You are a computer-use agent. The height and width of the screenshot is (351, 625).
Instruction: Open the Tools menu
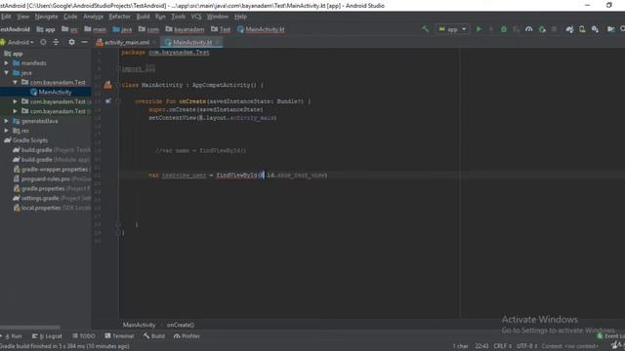point(178,17)
